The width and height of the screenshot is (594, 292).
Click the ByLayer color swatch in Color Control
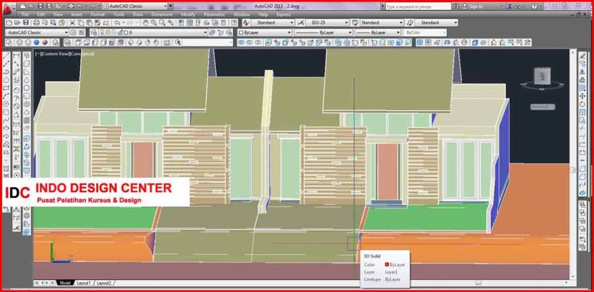point(241,33)
